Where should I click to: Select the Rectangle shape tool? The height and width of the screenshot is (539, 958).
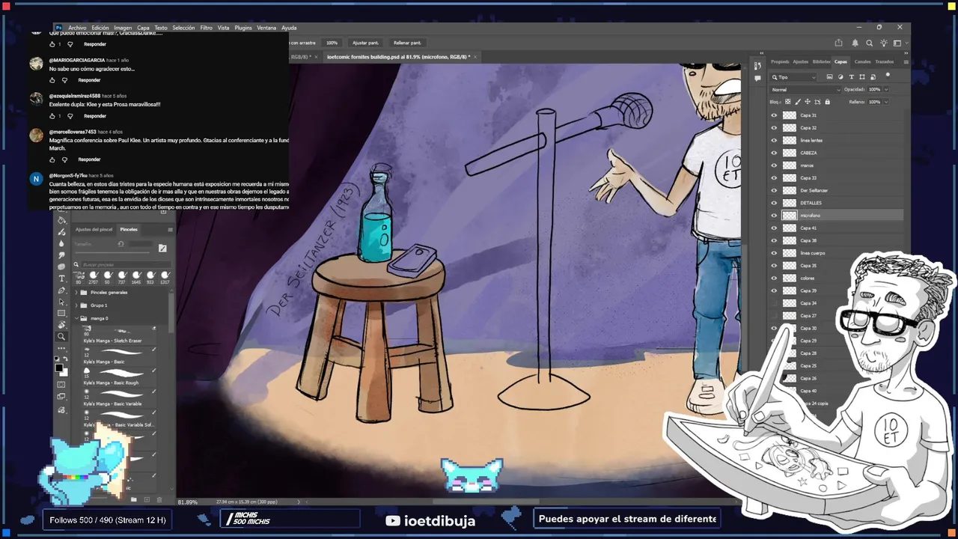tap(61, 313)
